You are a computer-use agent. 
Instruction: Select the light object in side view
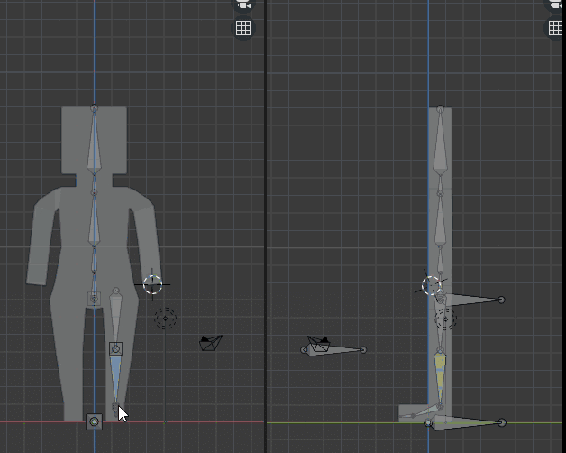coord(445,319)
